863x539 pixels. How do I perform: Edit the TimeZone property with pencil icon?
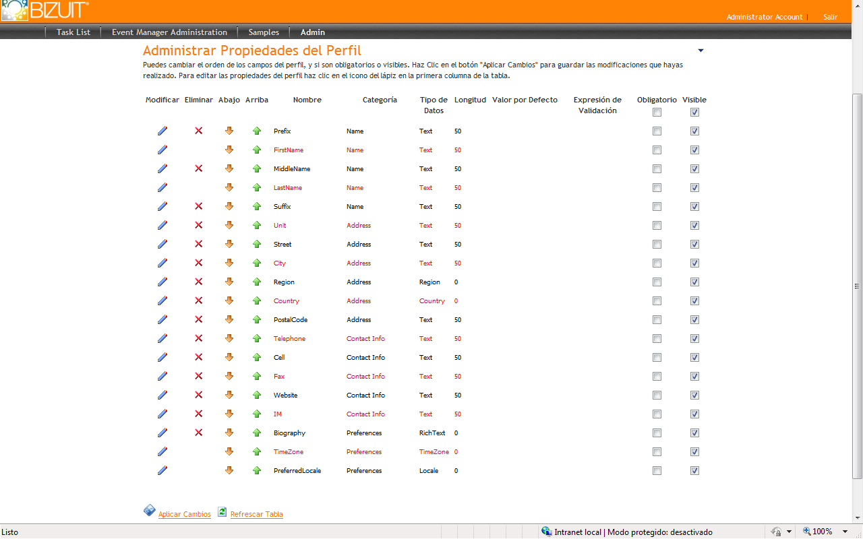tap(162, 452)
